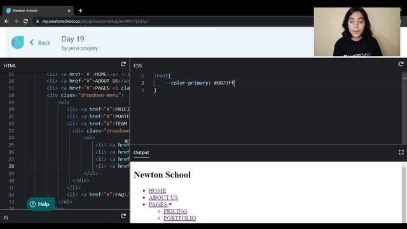
Task: Click the Newton School logo icon
Action: pyautogui.click(x=18, y=43)
